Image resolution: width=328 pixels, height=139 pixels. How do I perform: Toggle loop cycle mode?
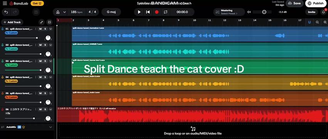165,12
